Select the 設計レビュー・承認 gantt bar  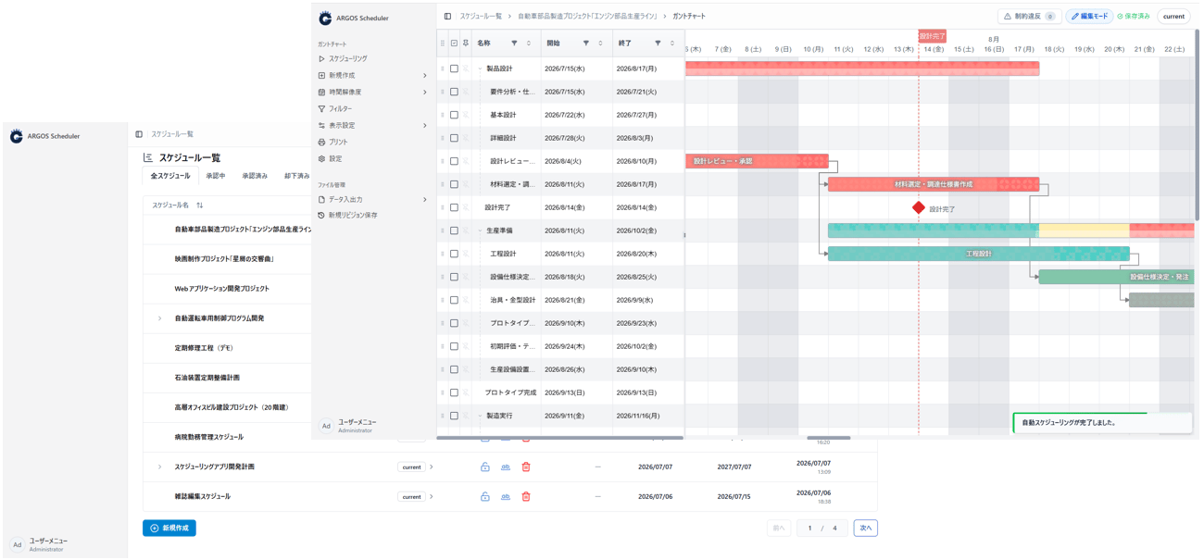point(757,161)
